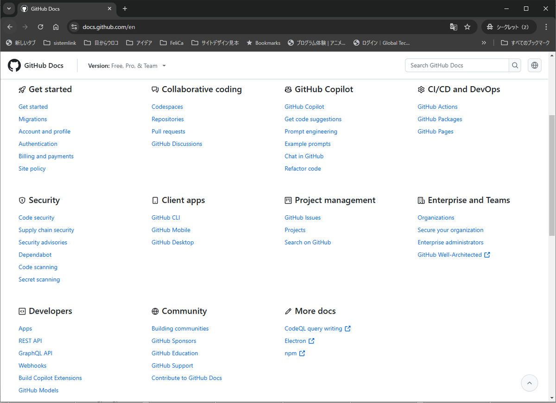Click inside the Search GitHub Docs field
Screen dimensions: 556x403
(454, 65)
